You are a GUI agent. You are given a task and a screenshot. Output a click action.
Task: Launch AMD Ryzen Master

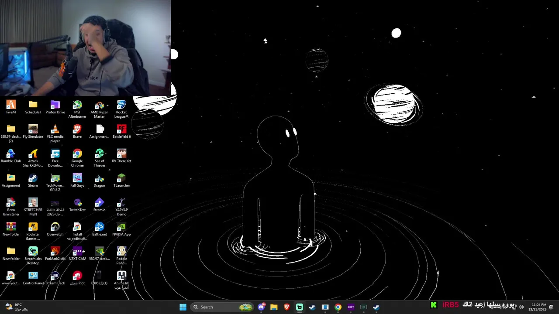[x=100, y=109]
